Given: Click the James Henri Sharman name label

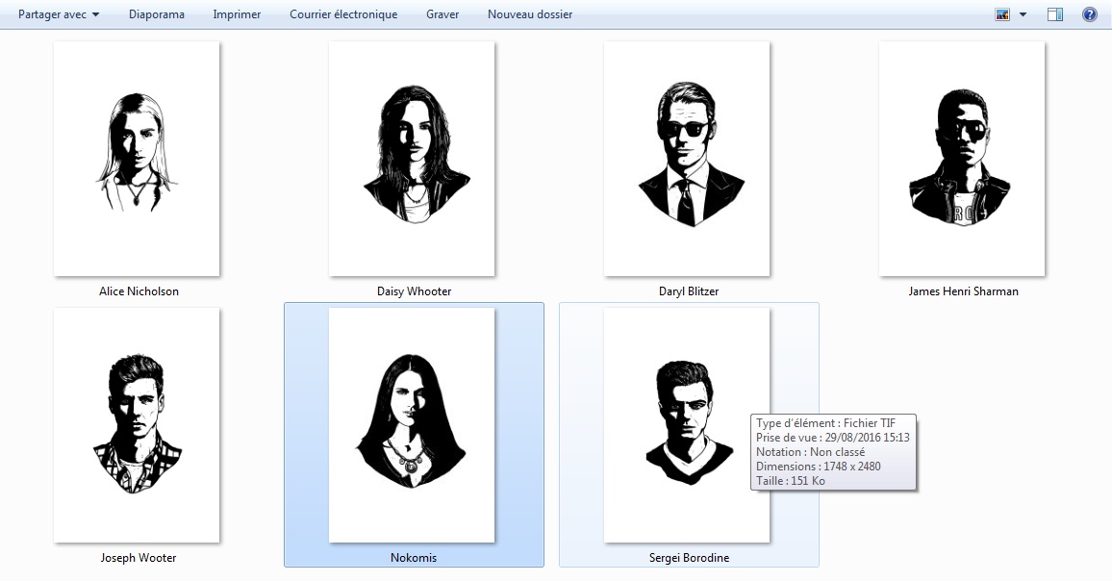Looking at the screenshot, I should [963, 291].
